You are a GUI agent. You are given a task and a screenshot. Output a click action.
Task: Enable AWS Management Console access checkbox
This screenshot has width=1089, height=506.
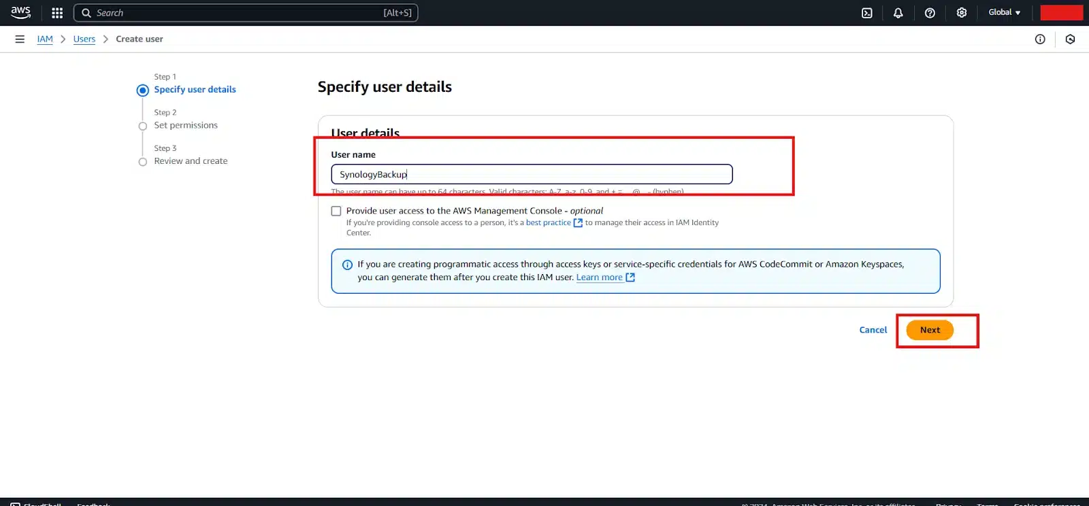(336, 211)
